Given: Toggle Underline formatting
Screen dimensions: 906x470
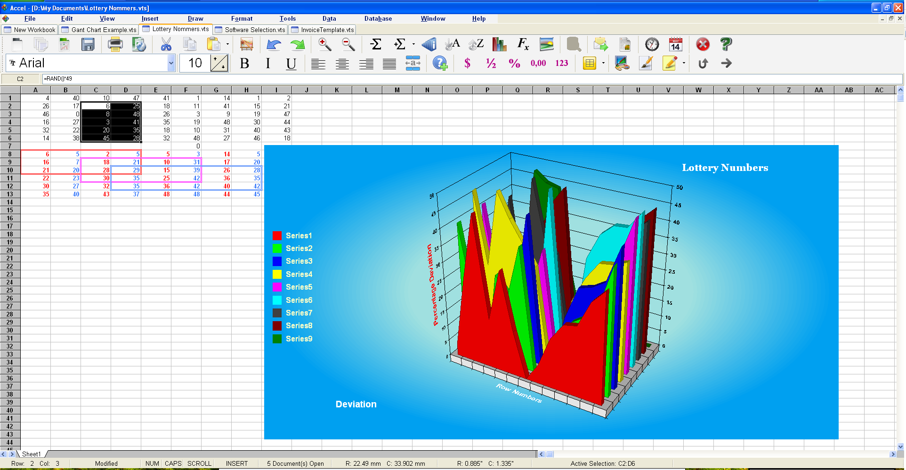Looking at the screenshot, I should 291,64.
